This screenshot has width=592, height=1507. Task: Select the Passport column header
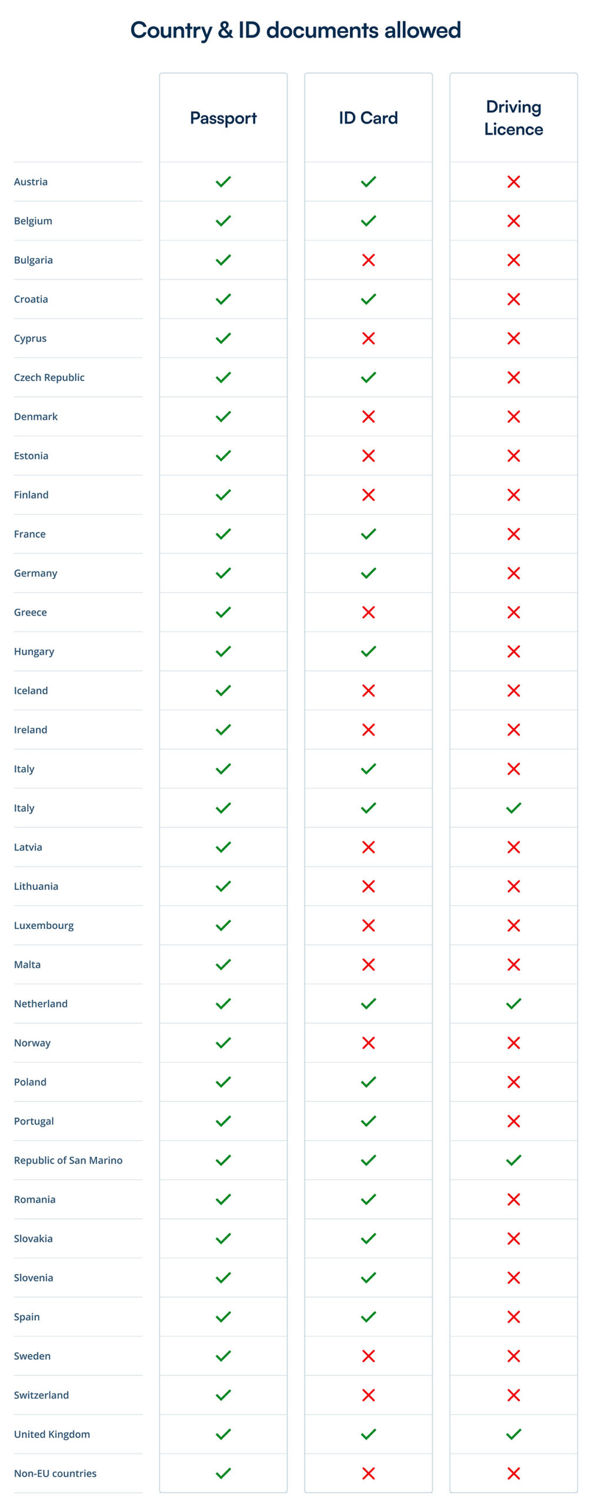(223, 118)
